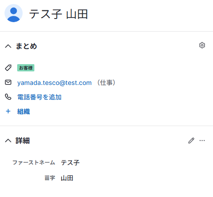
Task: Click 電話番号を追加 link
Action: (39, 97)
